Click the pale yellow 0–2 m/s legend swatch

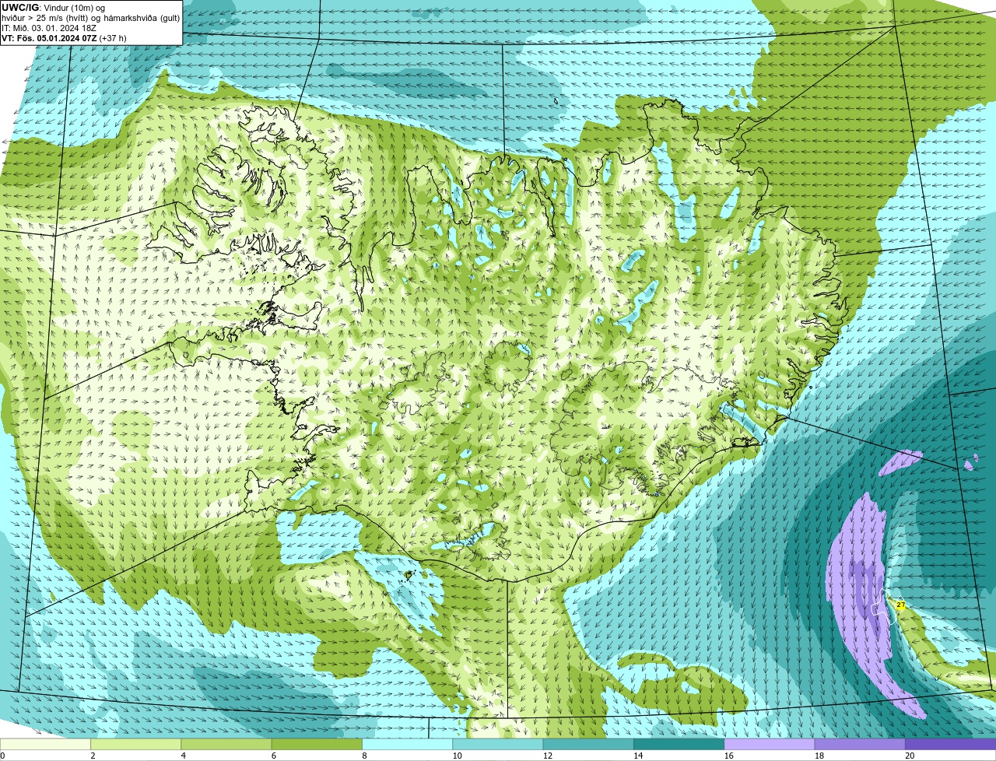(x=45, y=745)
